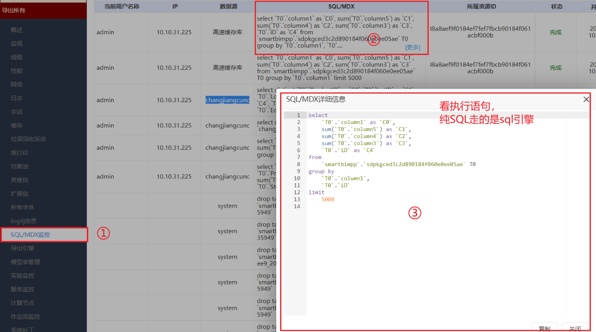Screen dimensions: 596x332
Task: Click the 'from' keyword on line 7
Action: [x=315, y=157]
